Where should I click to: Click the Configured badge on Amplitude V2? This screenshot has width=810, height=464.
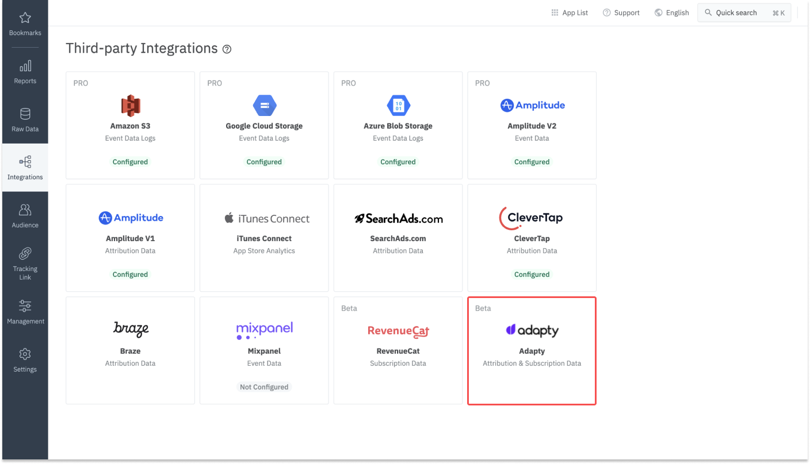click(x=532, y=162)
